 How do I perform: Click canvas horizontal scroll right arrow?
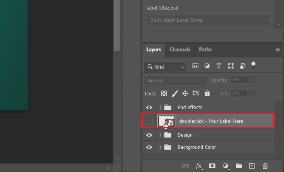point(108,168)
